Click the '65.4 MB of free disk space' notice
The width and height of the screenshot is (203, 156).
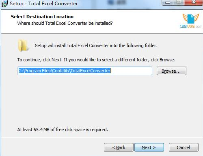63,130
